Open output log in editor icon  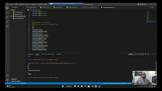click(151, 54)
